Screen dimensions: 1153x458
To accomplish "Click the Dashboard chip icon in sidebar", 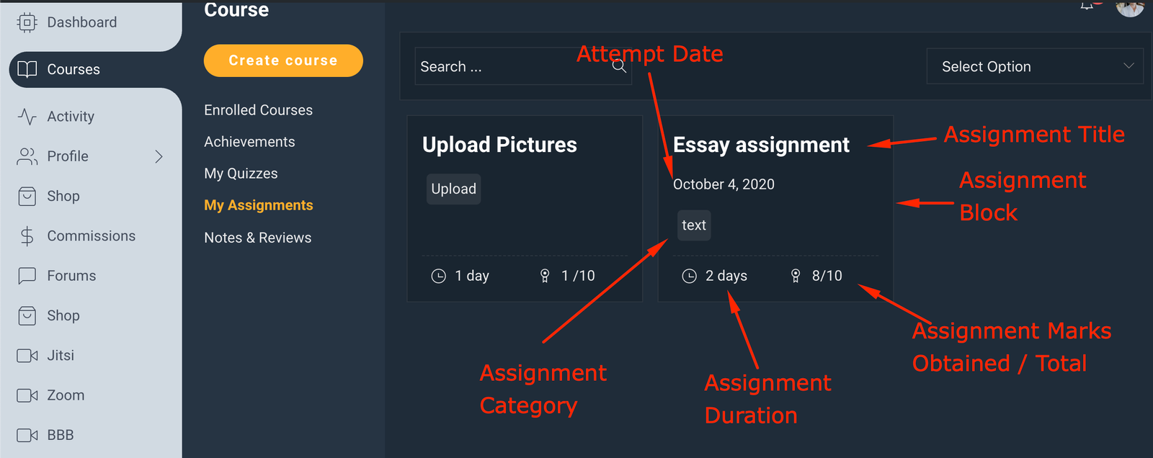I will coord(27,22).
